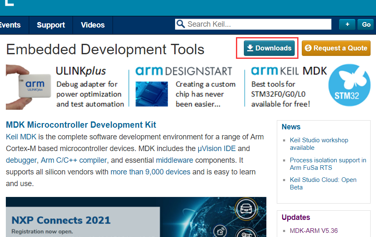Follow the middleware link
Screen dimensions: 376x237
click(175, 160)
